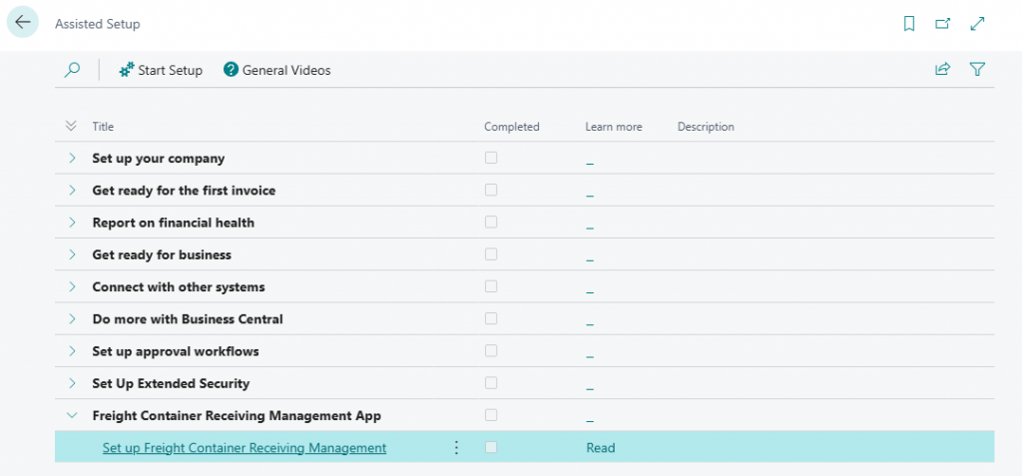The height and width of the screenshot is (476, 1022).
Task: Click the Learn more column header
Action: [x=614, y=127]
